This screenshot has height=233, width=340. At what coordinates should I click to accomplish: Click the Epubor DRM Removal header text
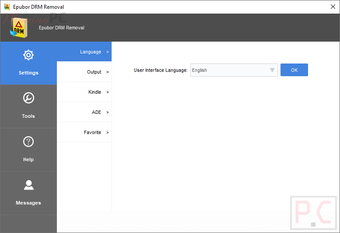click(x=62, y=28)
